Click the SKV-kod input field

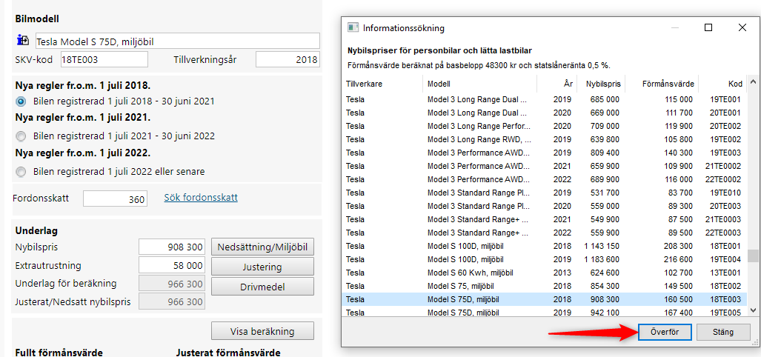click(x=104, y=60)
